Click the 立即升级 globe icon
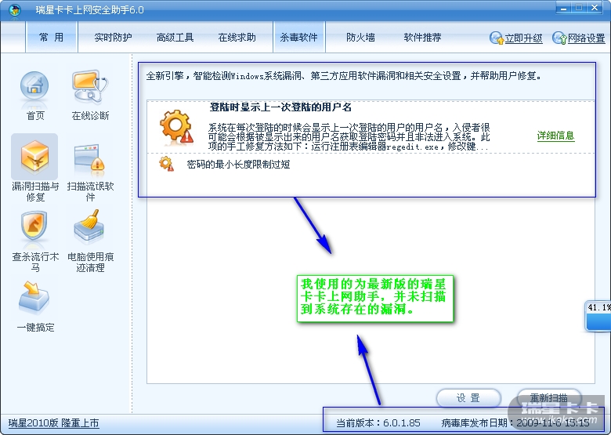Viewport: 611px width, 435px height. click(x=497, y=38)
